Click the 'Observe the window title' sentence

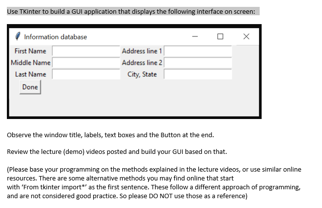click(x=110, y=135)
